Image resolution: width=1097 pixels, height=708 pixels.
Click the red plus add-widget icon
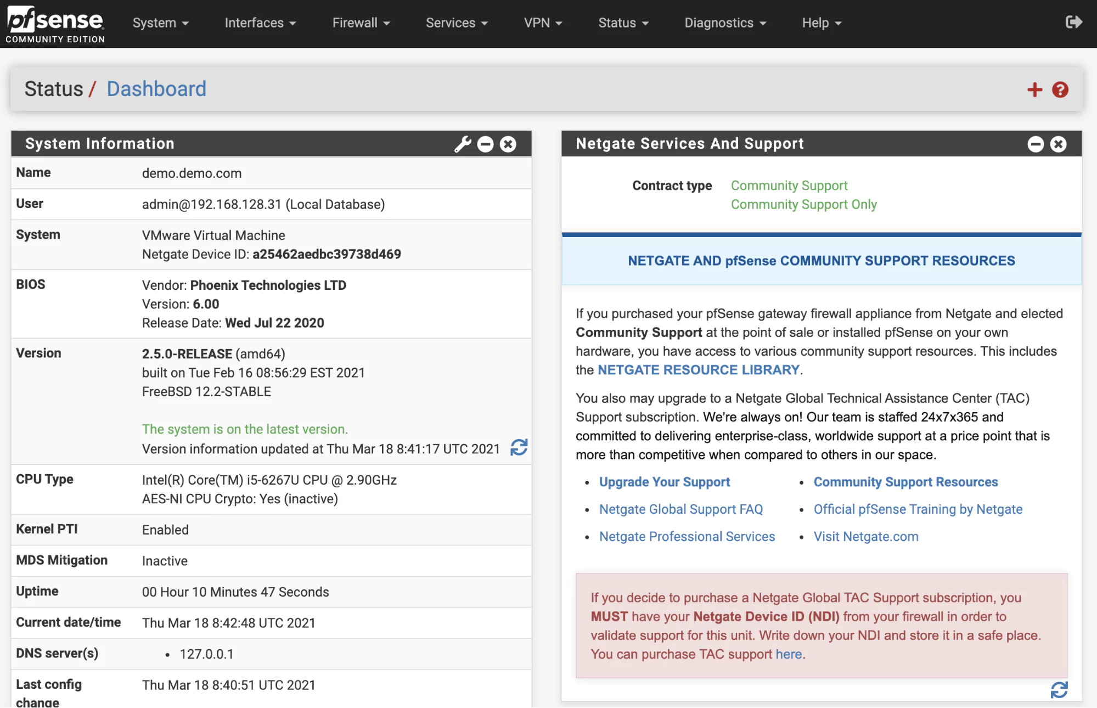point(1034,89)
